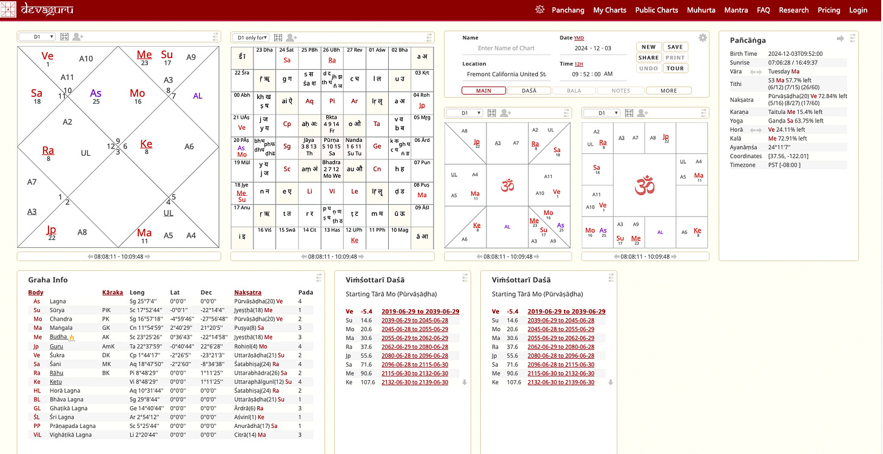
Task: Click the menu handle above Sarvatobhadra chakra
Action: coord(429,37)
